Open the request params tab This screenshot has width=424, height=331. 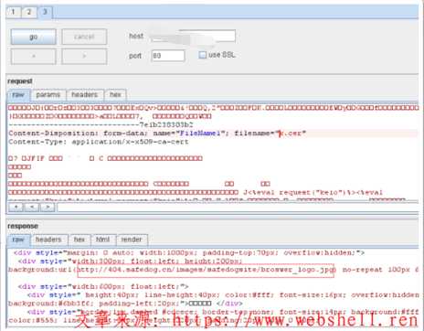tap(48, 95)
